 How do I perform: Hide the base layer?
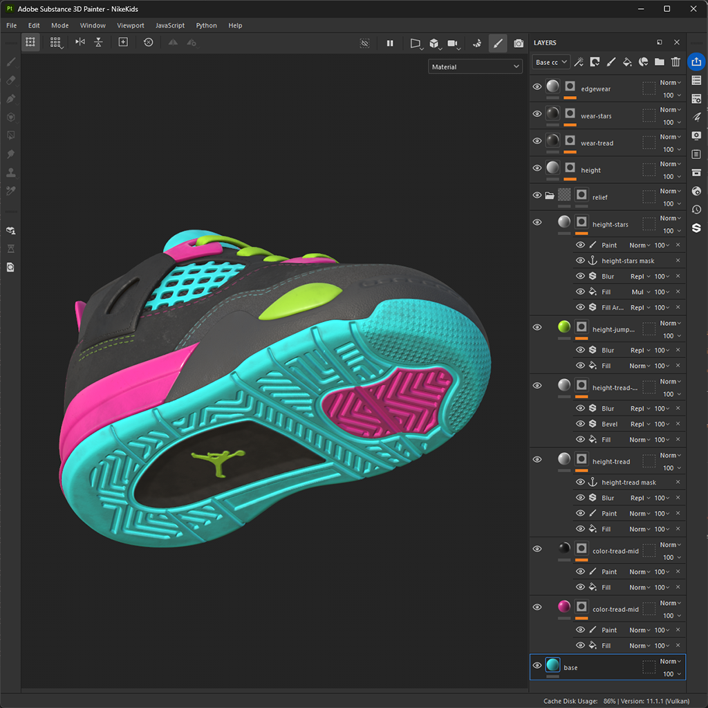[x=537, y=665]
